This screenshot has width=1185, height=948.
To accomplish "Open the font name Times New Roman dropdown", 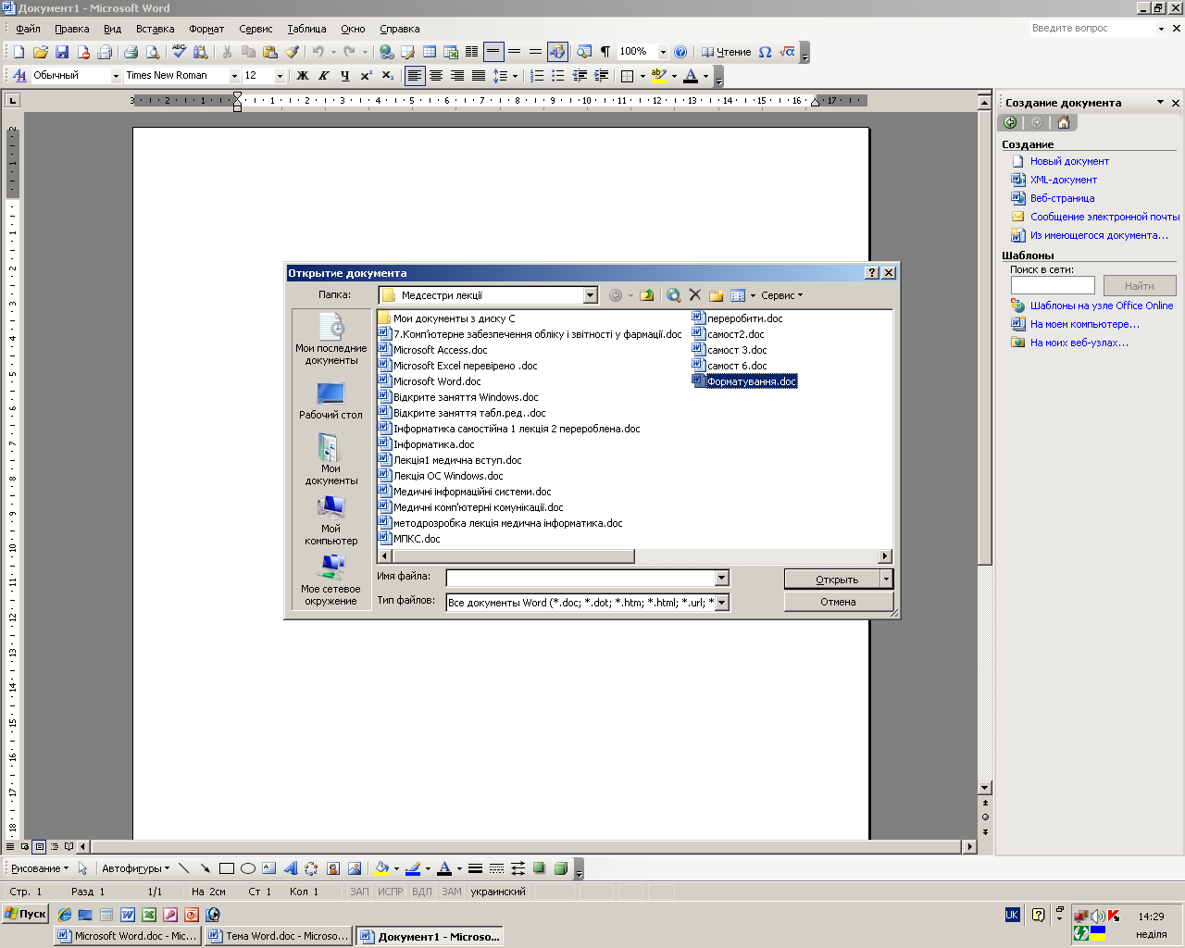I will (x=234, y=76).
